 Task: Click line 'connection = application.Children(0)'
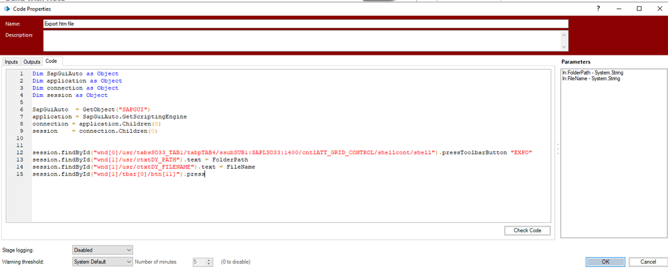97,124
